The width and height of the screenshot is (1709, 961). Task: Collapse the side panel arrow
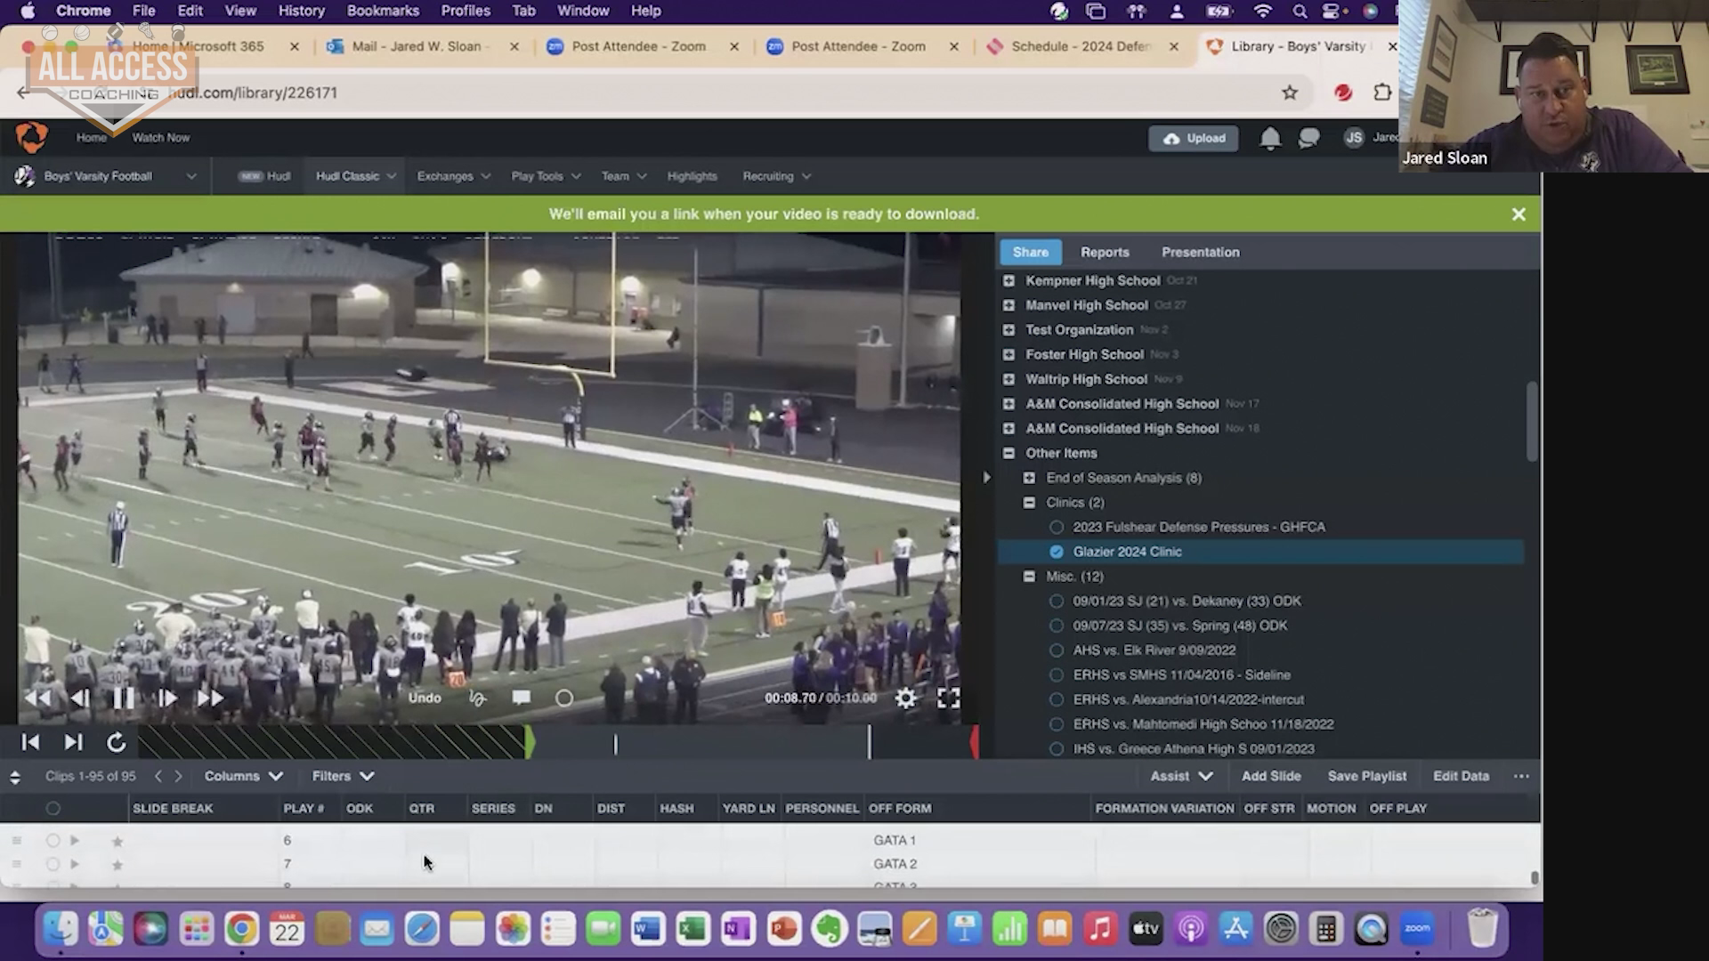click(986, 478)
